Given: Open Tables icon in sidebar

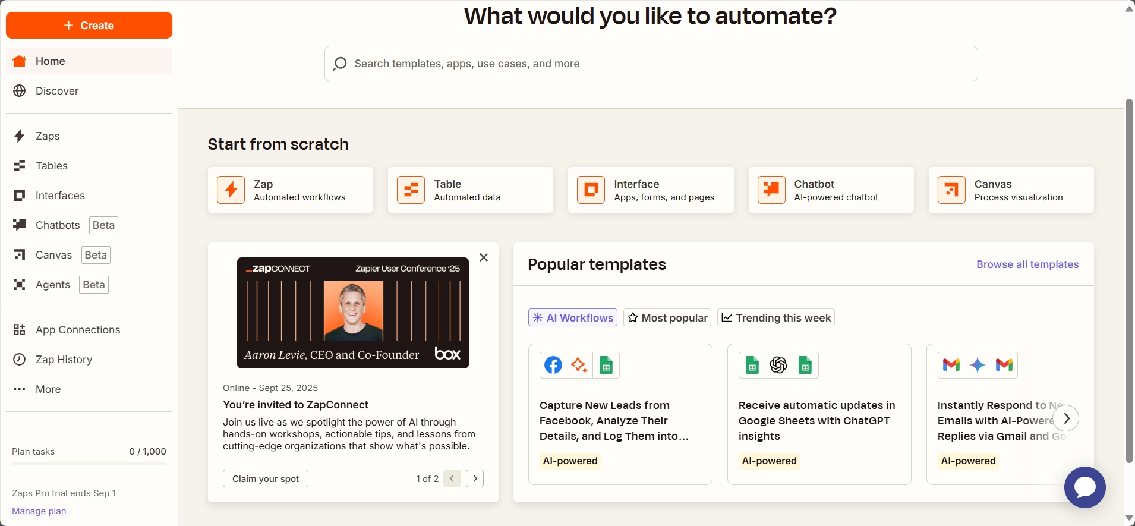Looking at the screenshot, I should click(20, 166).
